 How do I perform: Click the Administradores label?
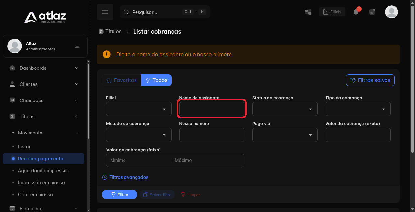(41, 49)
